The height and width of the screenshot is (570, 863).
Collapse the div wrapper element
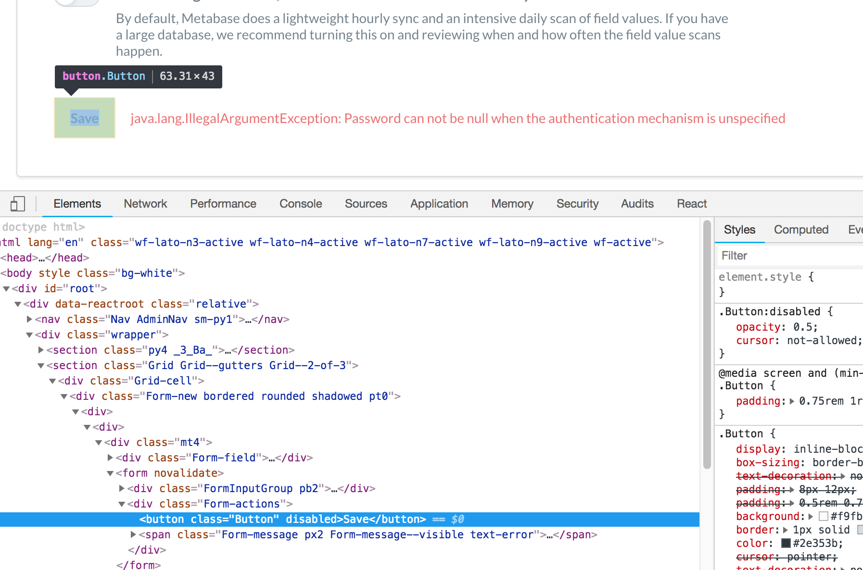coord(29,335)
